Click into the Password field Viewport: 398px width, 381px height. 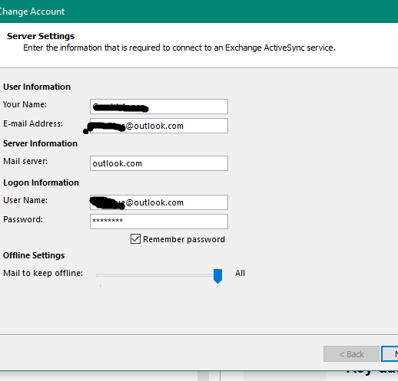[159, 222]
